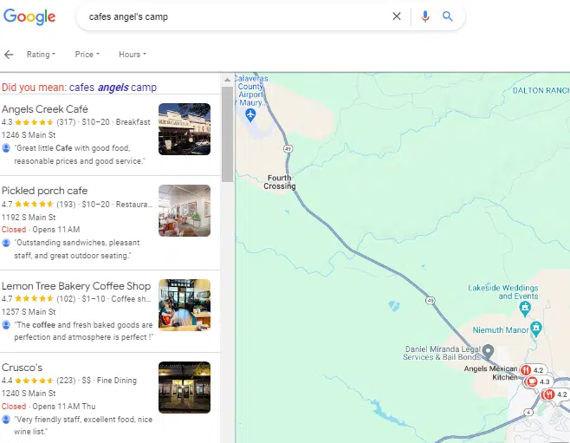The width and height of the screenshot is (570, 443).
Task: Click the 'Great little Cafe with good food' review snippet
Action: point(79,154)
